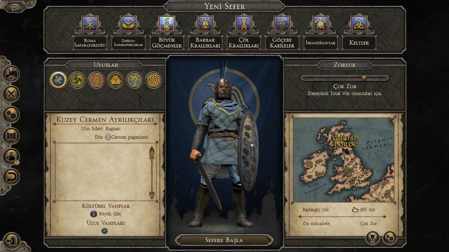Click the faction description scrollbar down arrow
This screenshot has width=449, height=252.
tap(152, 195)
